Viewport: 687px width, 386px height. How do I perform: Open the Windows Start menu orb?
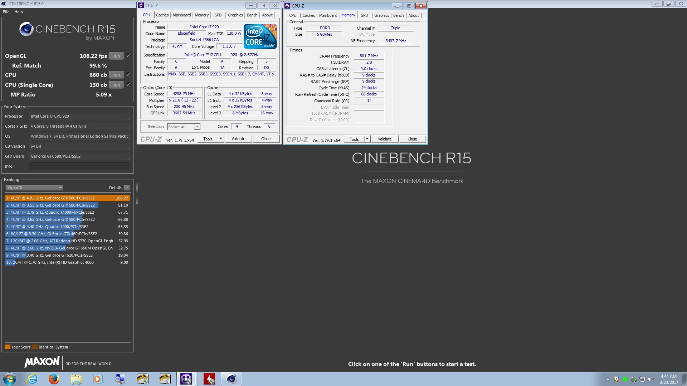point(10,379)
